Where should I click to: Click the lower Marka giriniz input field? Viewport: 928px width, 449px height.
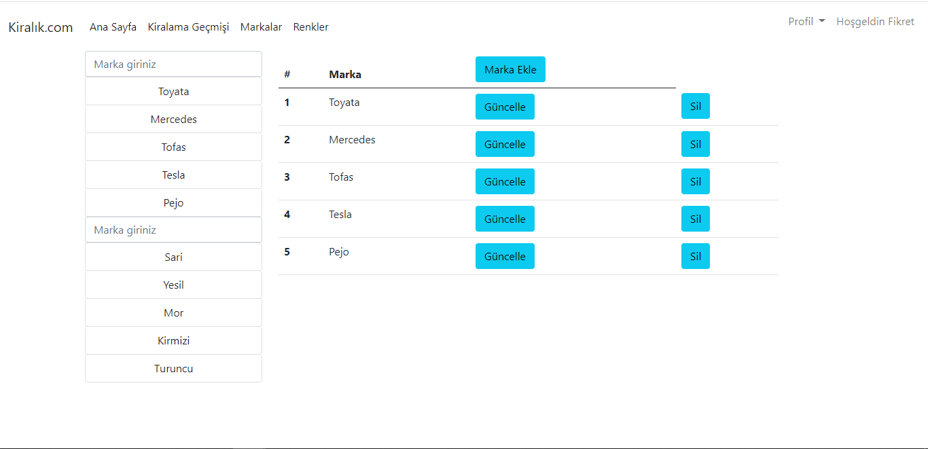pos(173,230)
